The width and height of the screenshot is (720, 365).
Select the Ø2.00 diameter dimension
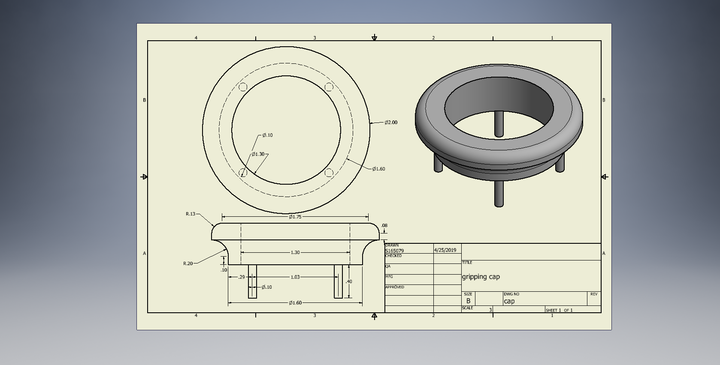(x=391, y=123)
